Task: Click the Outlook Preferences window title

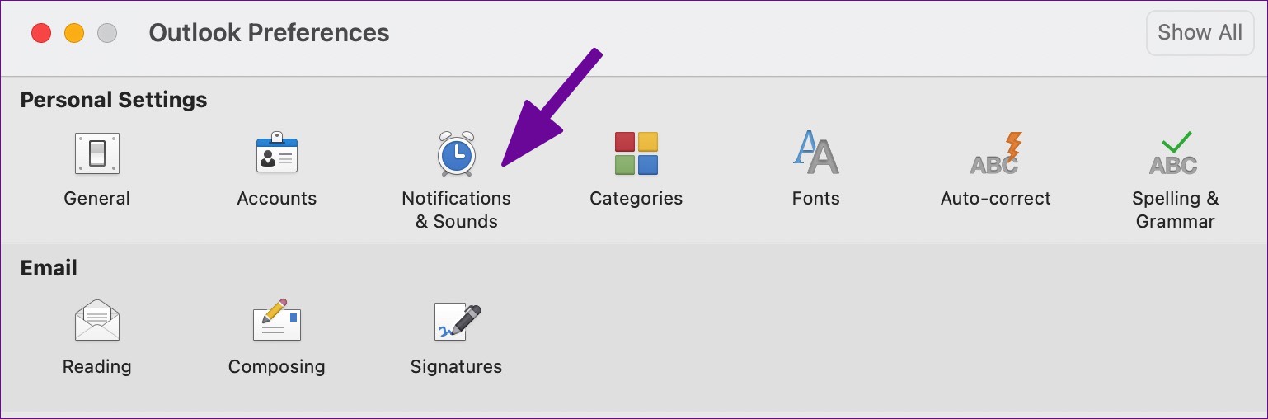Action: tap(269, 33)
